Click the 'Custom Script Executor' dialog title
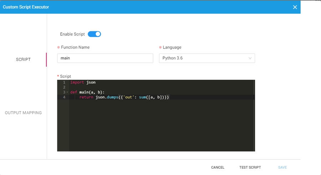The height and width of the screenshot is (175, 321). click(x=26, y=7)
